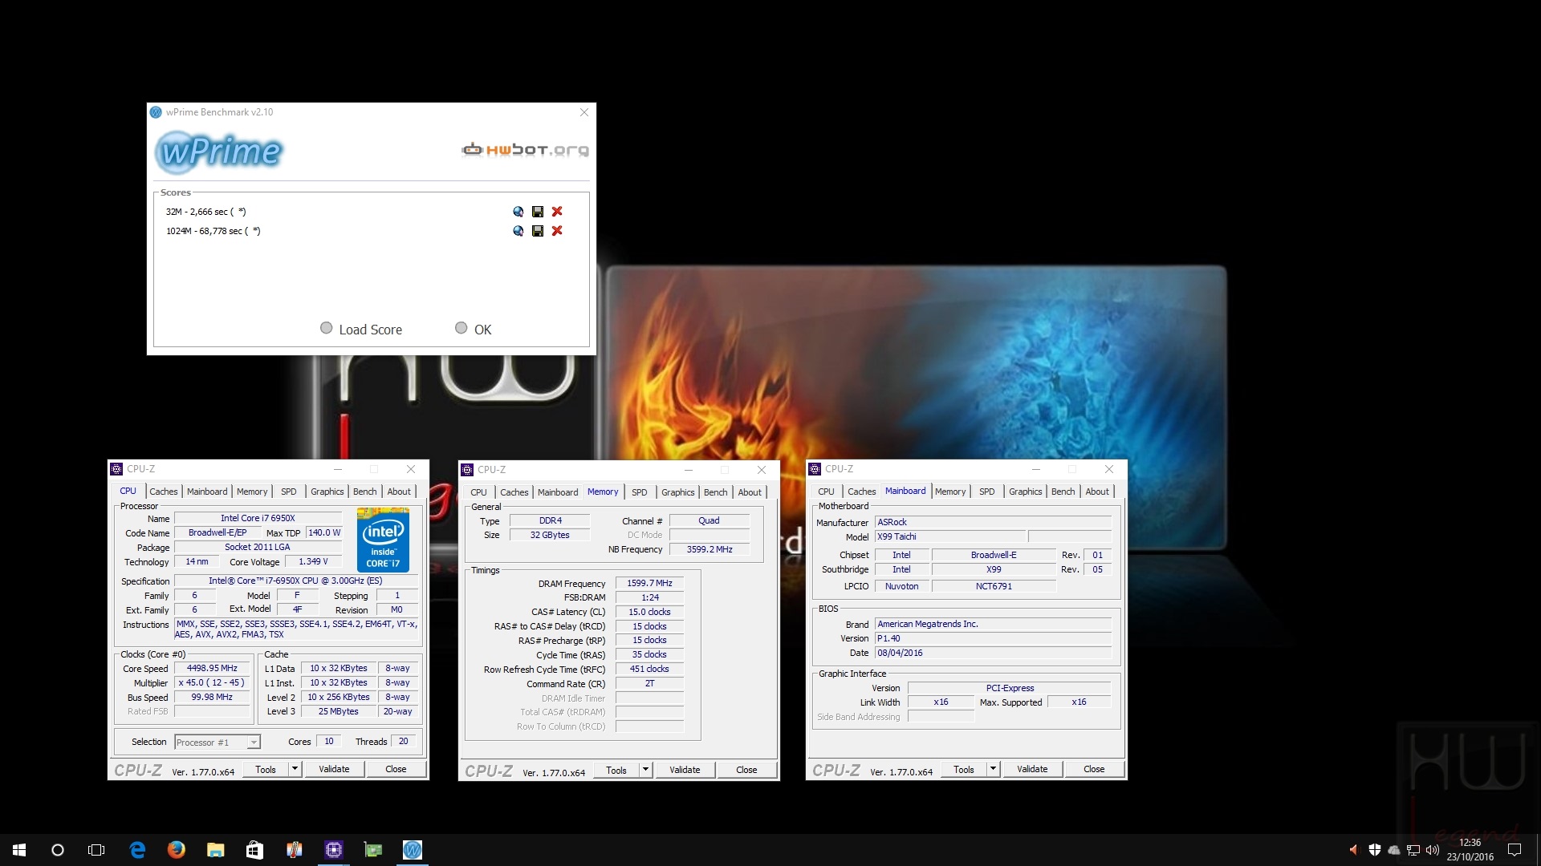
Task: Submit the 1024M score online via globe icon
Action: coord(518,231)
